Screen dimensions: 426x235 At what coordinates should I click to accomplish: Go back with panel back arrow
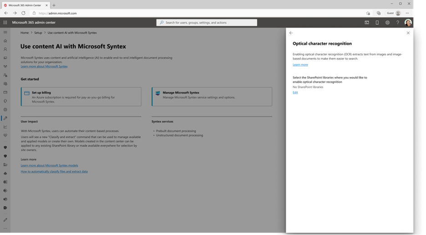(291, 33)
